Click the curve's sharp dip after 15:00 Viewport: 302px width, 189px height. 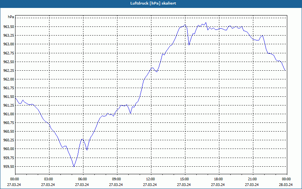[x=189, y=45]
